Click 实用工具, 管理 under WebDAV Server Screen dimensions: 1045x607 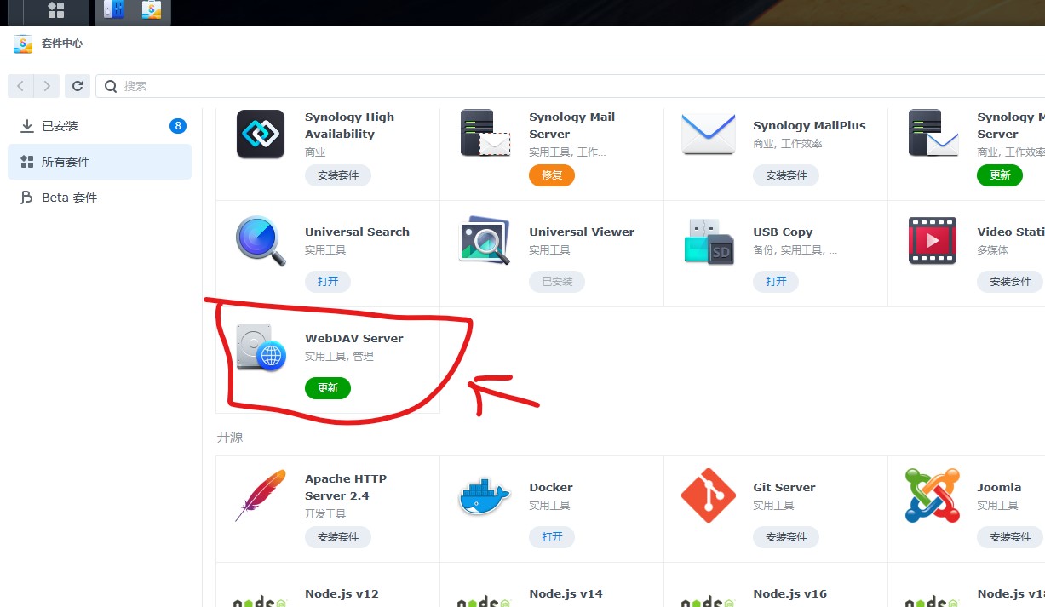[339, 357]
